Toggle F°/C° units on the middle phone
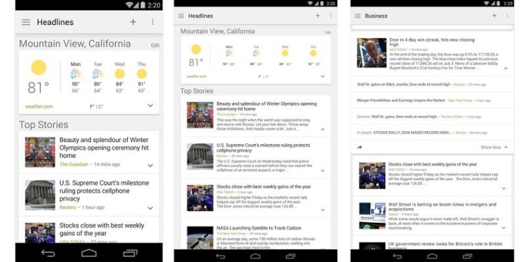This screenshot has height=262, width=530. click(x=264, y=77)
